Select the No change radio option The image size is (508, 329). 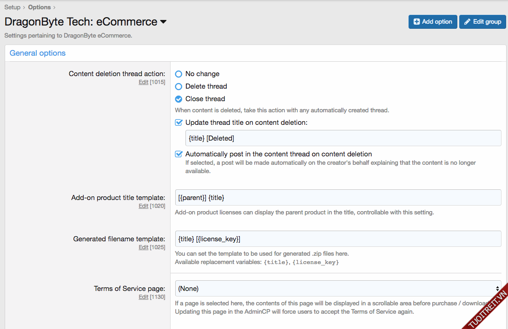coord(178,74)
